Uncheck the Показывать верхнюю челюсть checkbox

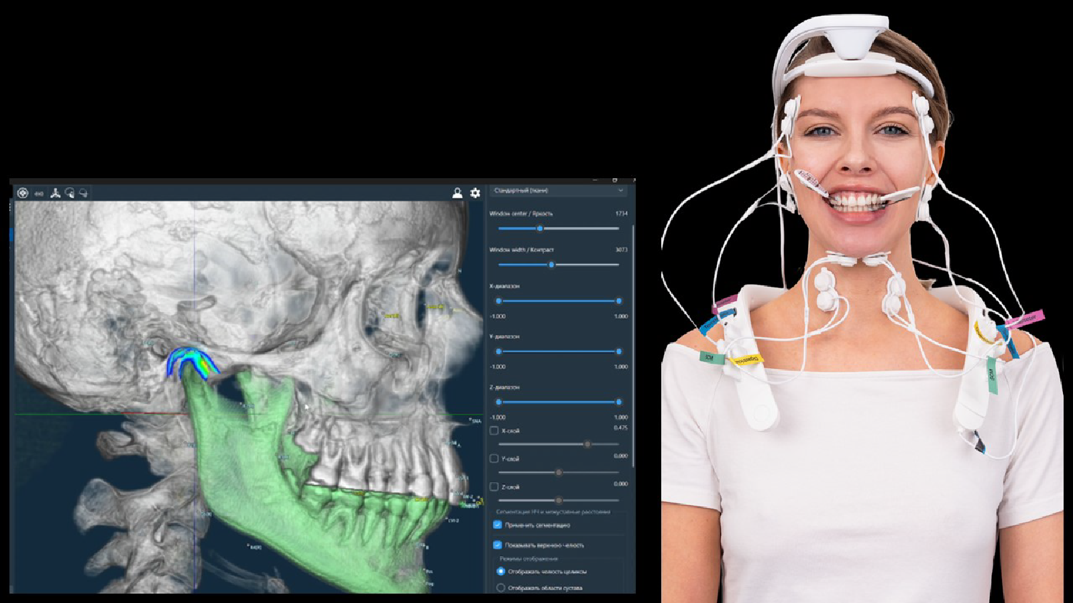pyautogui.click(x=498, y=545)
